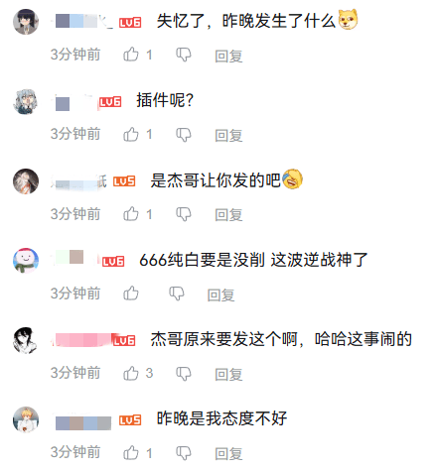This screenshot has height=470, width=436.
Task: Open the snowman avatar user's profile
Action: pos(26,261)
